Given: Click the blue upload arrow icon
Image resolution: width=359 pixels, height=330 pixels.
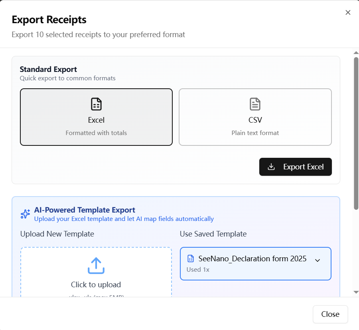Looking at the screenshot, I should pyautogui.click(x=96, y=265).
